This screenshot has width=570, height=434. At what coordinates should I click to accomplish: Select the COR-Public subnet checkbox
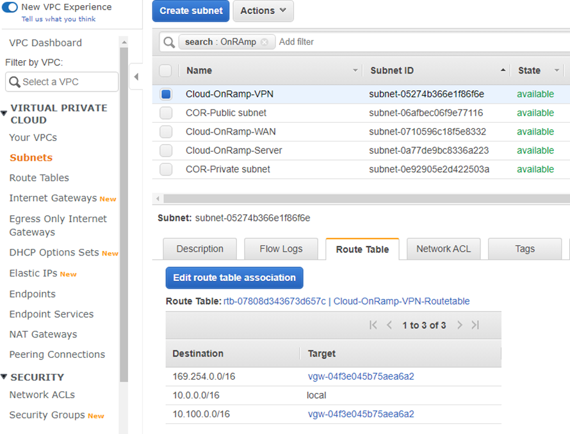pyautogui.click(x=166, y=113)
